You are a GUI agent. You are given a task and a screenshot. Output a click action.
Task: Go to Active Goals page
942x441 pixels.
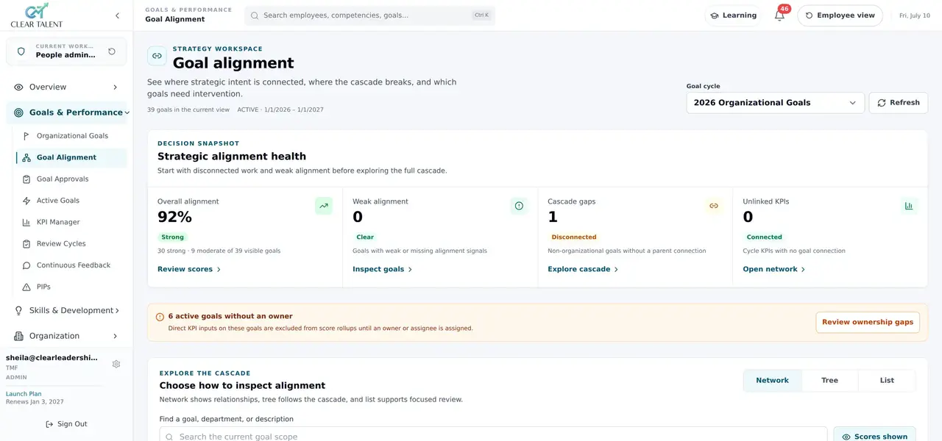[x=71, y=201]
